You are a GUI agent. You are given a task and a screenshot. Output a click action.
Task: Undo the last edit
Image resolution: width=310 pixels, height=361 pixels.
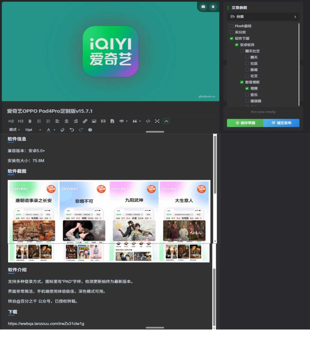[72, 130]
